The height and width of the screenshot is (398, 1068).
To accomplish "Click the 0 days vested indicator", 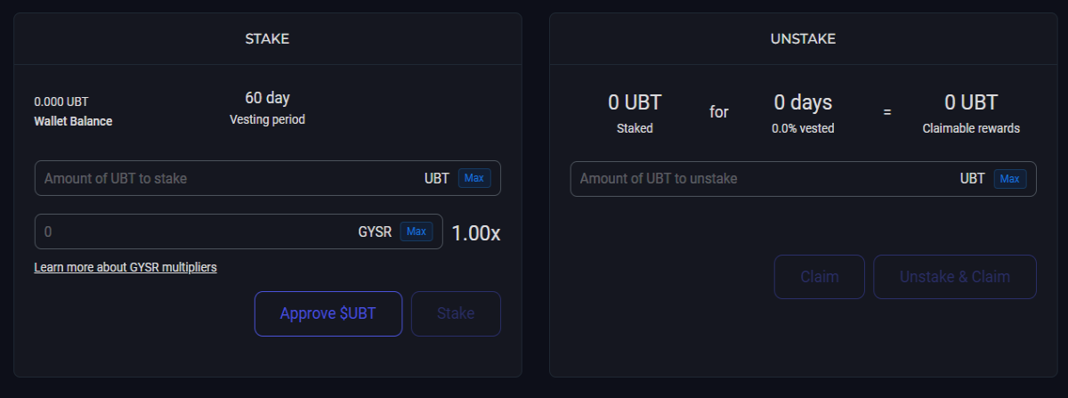I will click(x=804, y=102).
